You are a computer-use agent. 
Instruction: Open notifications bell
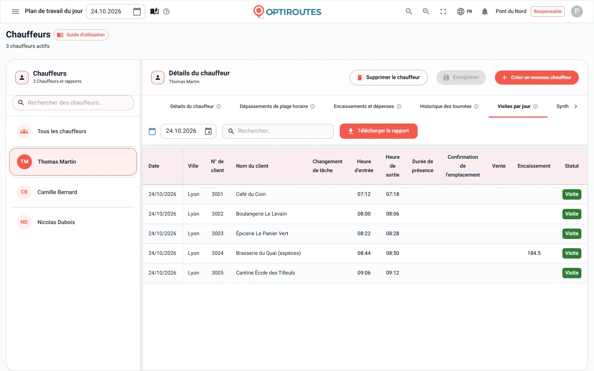pyautogui.click(x=484, y=12)
